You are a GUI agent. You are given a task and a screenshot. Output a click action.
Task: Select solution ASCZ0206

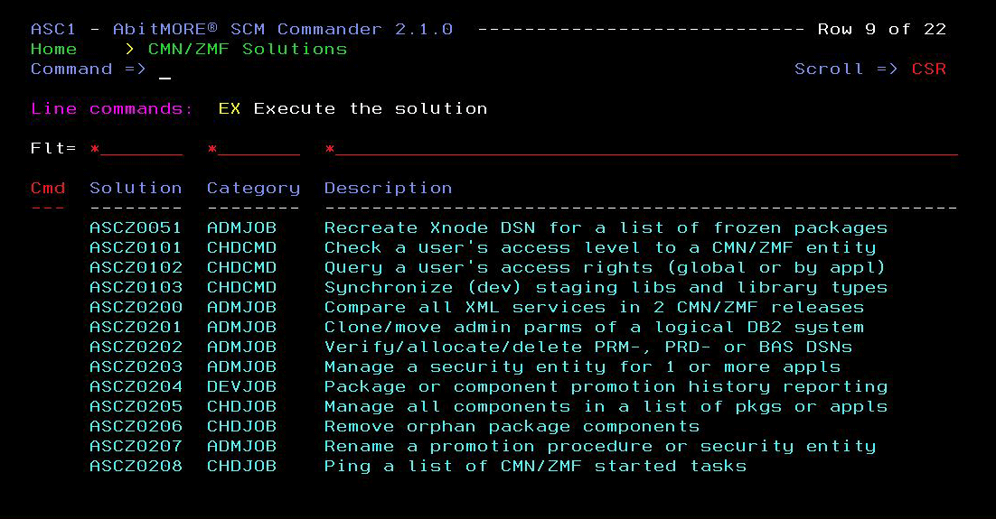coord(136,426)
